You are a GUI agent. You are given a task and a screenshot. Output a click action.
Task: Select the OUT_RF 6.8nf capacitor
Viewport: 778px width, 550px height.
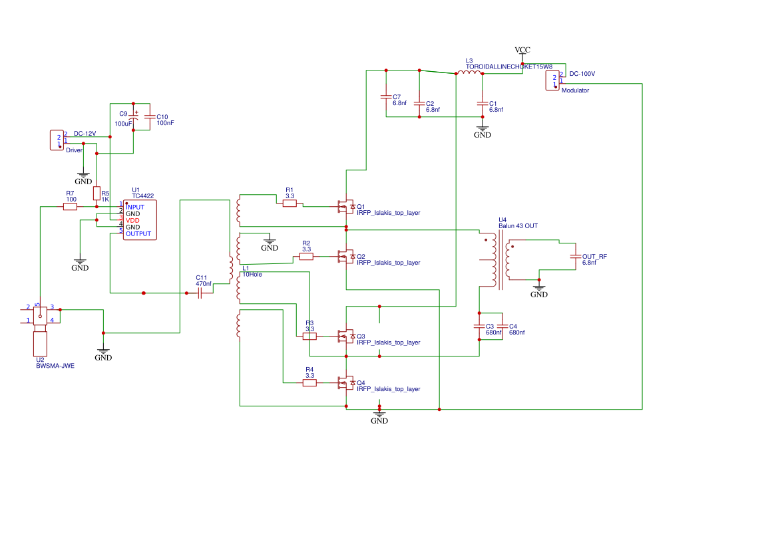coord(576,257)
